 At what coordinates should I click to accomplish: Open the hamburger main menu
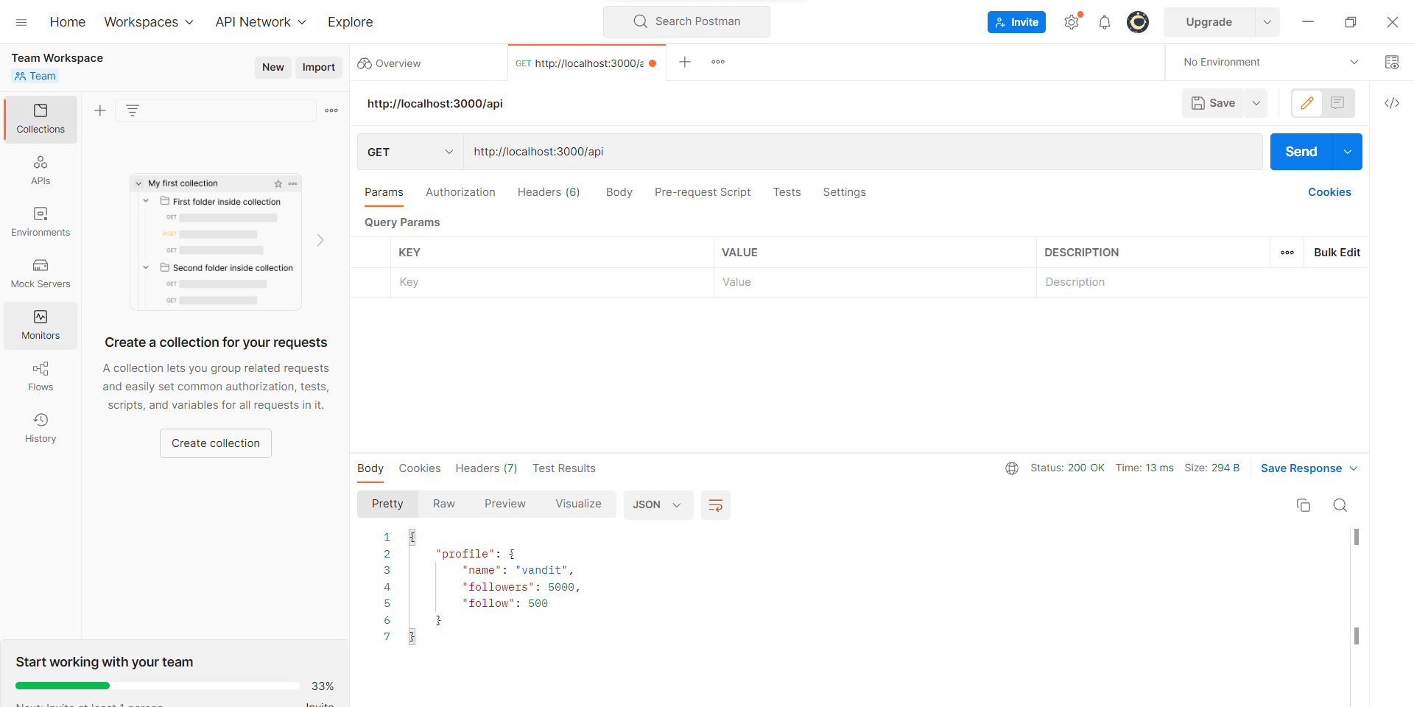[x=21, y=22]
